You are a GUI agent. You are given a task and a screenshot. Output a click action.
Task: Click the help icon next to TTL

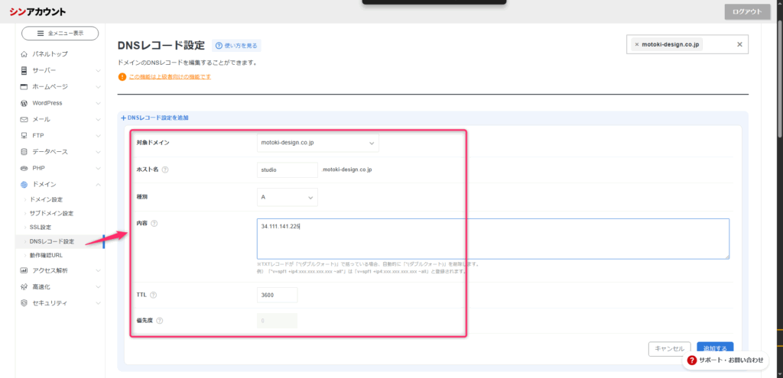(x=153, y=295)
